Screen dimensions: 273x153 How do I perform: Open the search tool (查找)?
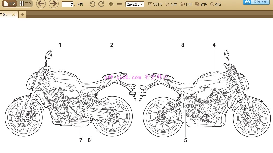pos(215,4)
